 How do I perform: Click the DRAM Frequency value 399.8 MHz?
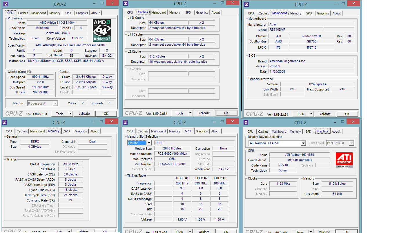tap(70, 164)
